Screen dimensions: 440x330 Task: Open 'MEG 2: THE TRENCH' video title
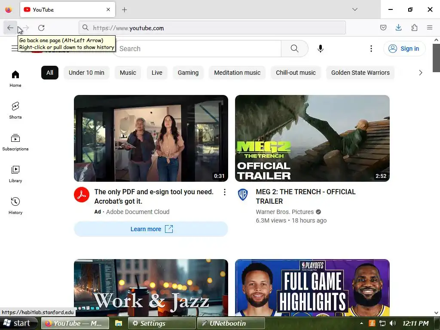tap(306, 196)
